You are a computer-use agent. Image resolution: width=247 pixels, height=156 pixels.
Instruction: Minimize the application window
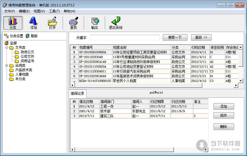pos(221,5)
